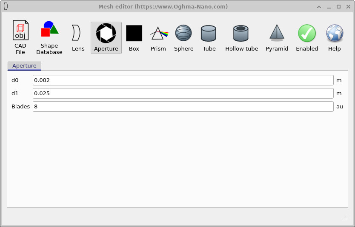
Task: Focus the d1 input field
Action: coord(183,94)
